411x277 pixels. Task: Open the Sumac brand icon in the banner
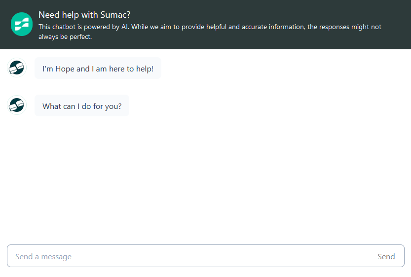(x=22, y=24)
